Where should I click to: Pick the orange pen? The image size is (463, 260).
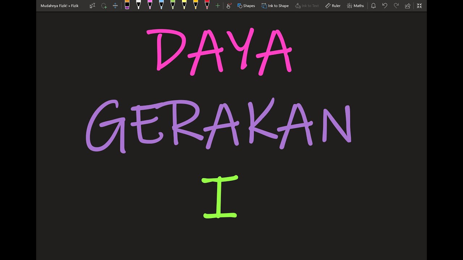coord(196,5)
